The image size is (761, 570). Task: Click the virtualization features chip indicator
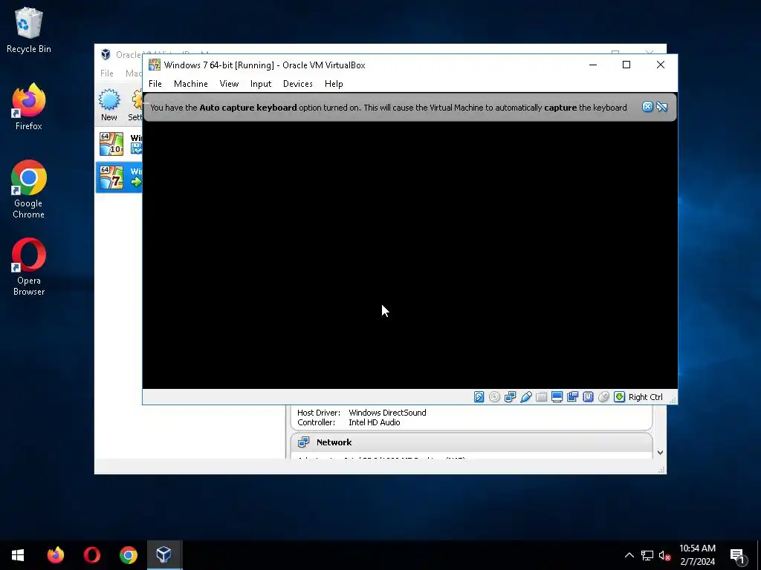click(x=589, y=397)
